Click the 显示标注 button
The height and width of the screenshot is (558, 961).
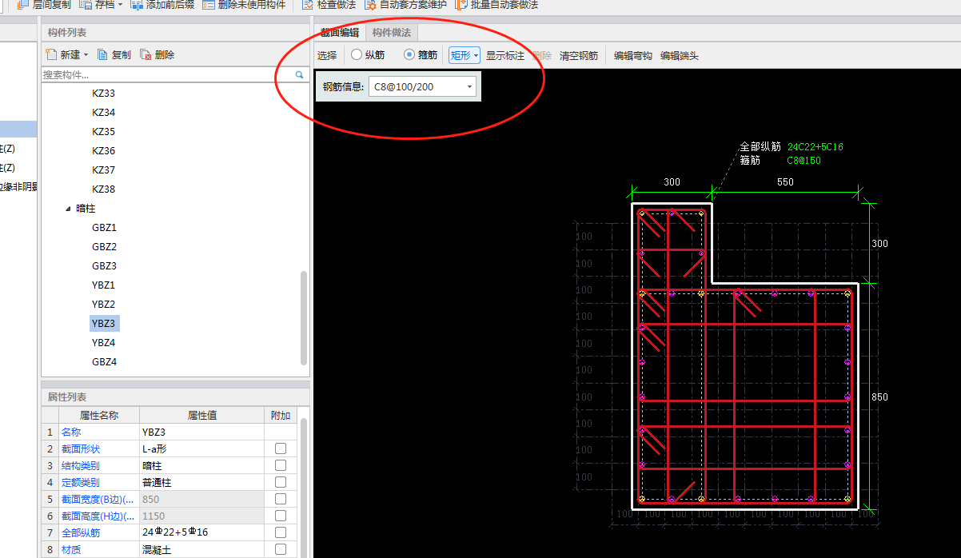click(x=505, y=55)
